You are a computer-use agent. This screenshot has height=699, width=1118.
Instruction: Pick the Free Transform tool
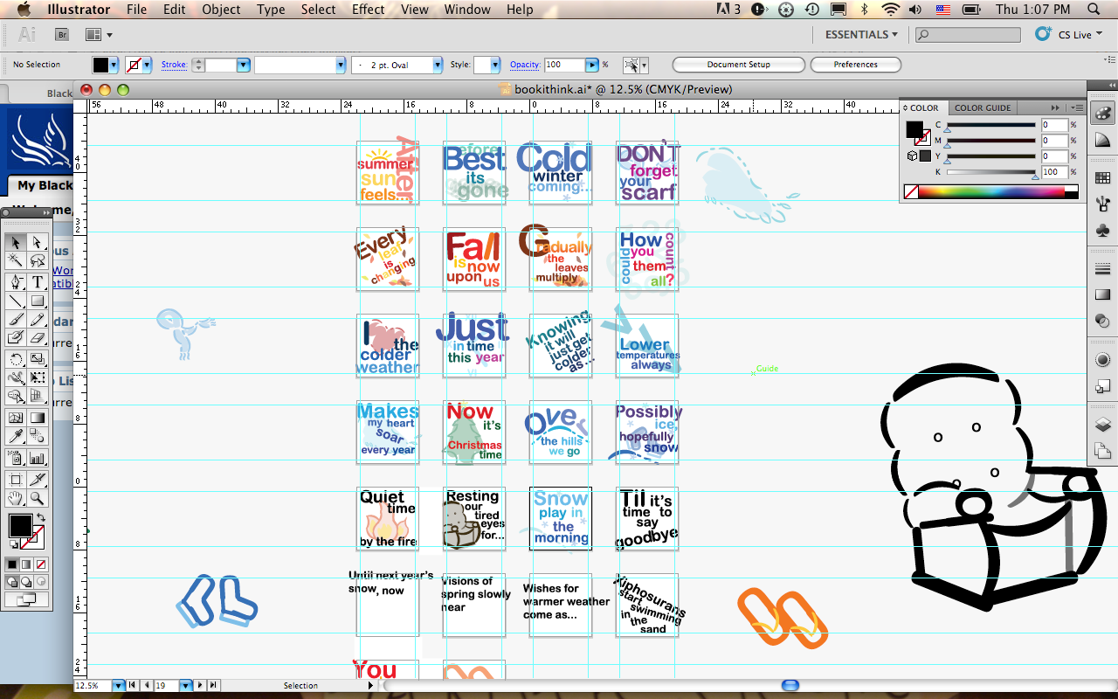[x=38, y=377]
